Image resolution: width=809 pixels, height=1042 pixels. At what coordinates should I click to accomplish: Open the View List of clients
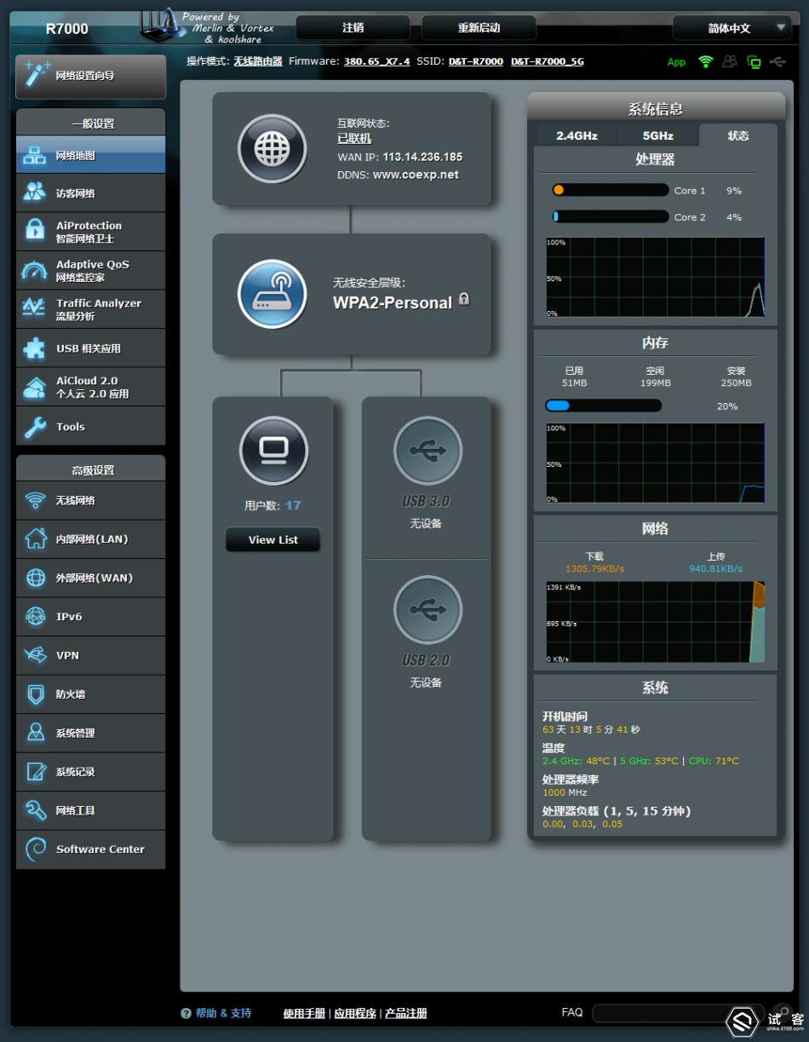273,539
